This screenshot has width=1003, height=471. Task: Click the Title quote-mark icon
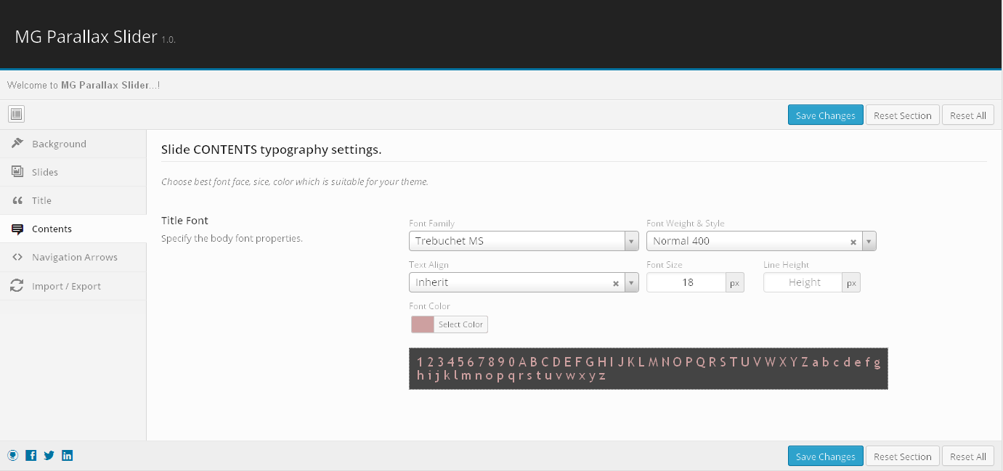tap(17, 200)
